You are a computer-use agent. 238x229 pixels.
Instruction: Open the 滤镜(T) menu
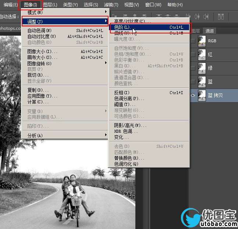[x=111, y=5]
